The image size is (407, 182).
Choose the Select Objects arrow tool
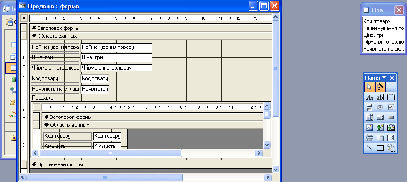click(x=370, y=87)
